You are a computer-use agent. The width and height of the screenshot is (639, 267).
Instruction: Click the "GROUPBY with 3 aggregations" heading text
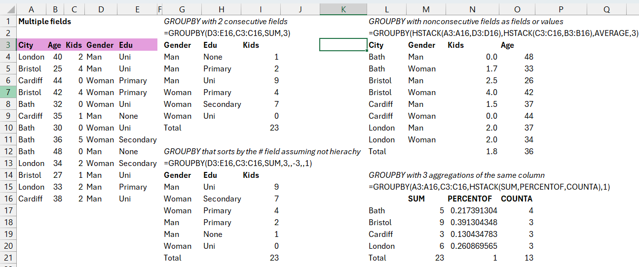pos(456,175)
